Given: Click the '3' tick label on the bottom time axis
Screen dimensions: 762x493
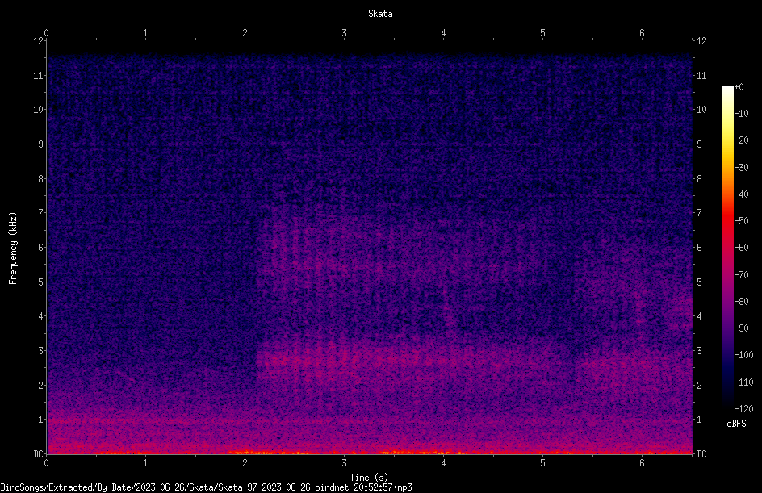Looking at the screenshot, I should pyautogui.click(x=344, y=463).
